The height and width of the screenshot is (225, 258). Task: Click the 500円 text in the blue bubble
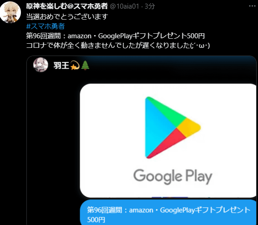coord(96,220)
